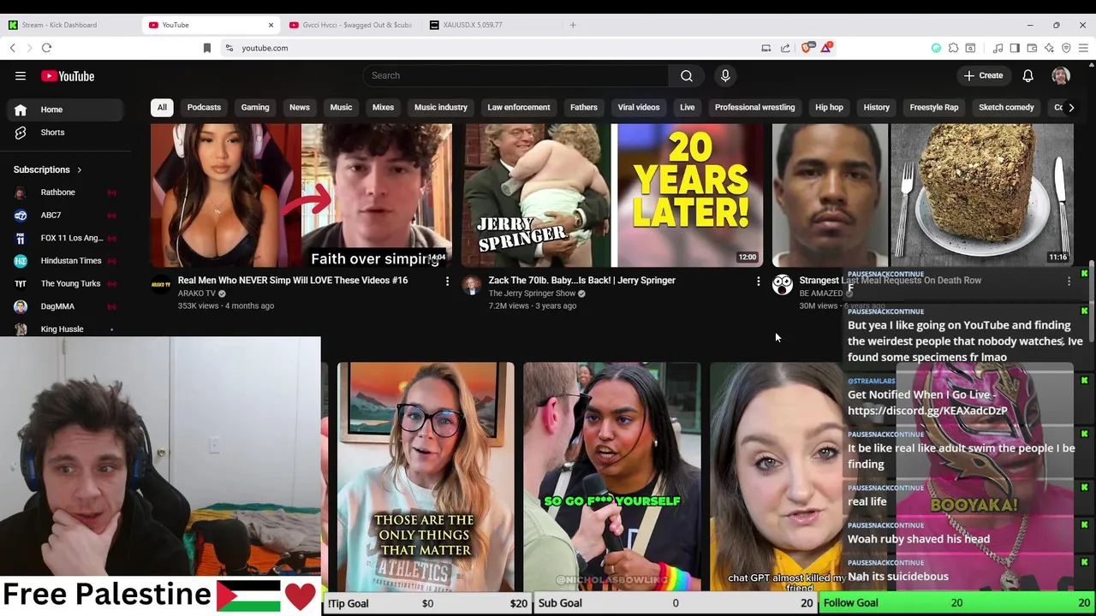Open more options for Jerry Springer video

pyautogui.click(x=758, y=281)
